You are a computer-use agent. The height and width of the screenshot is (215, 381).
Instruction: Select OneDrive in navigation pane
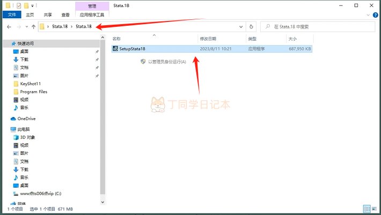[26, 118]
